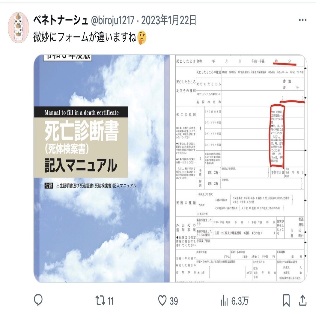Open the three-dot more options menu

pos(303,20)
